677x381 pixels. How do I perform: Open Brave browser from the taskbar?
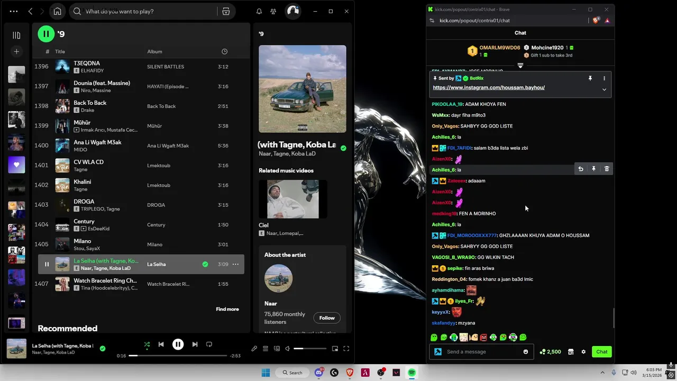tap(350, 373)
